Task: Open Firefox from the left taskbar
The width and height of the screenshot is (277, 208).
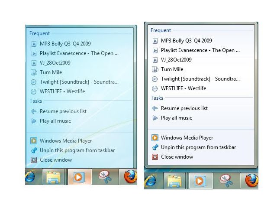Action: 130,176
